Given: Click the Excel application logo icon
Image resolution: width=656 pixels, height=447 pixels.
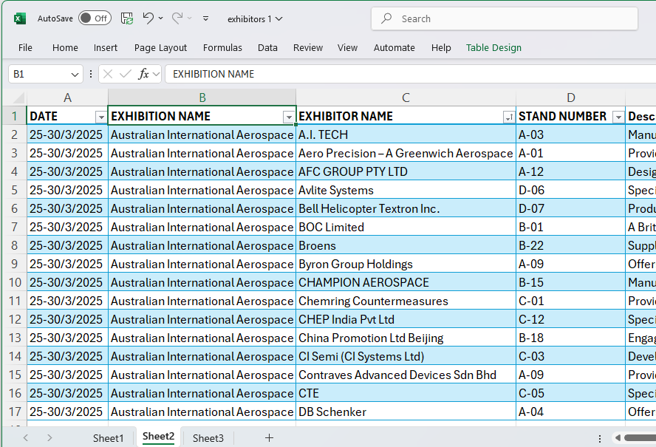Looking at the screenshot, I should coord(20,18).
